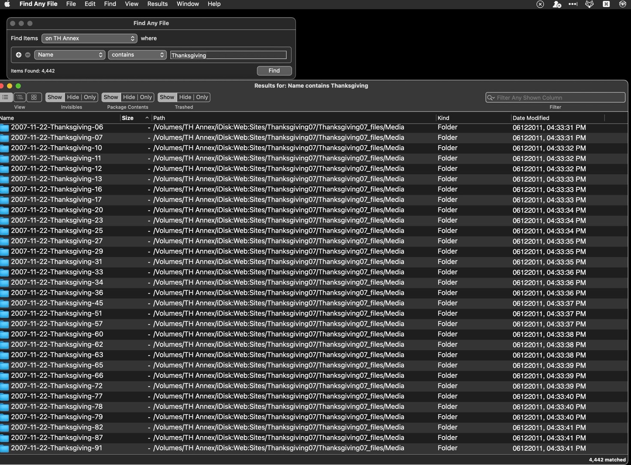Open the Find menu

110,4
